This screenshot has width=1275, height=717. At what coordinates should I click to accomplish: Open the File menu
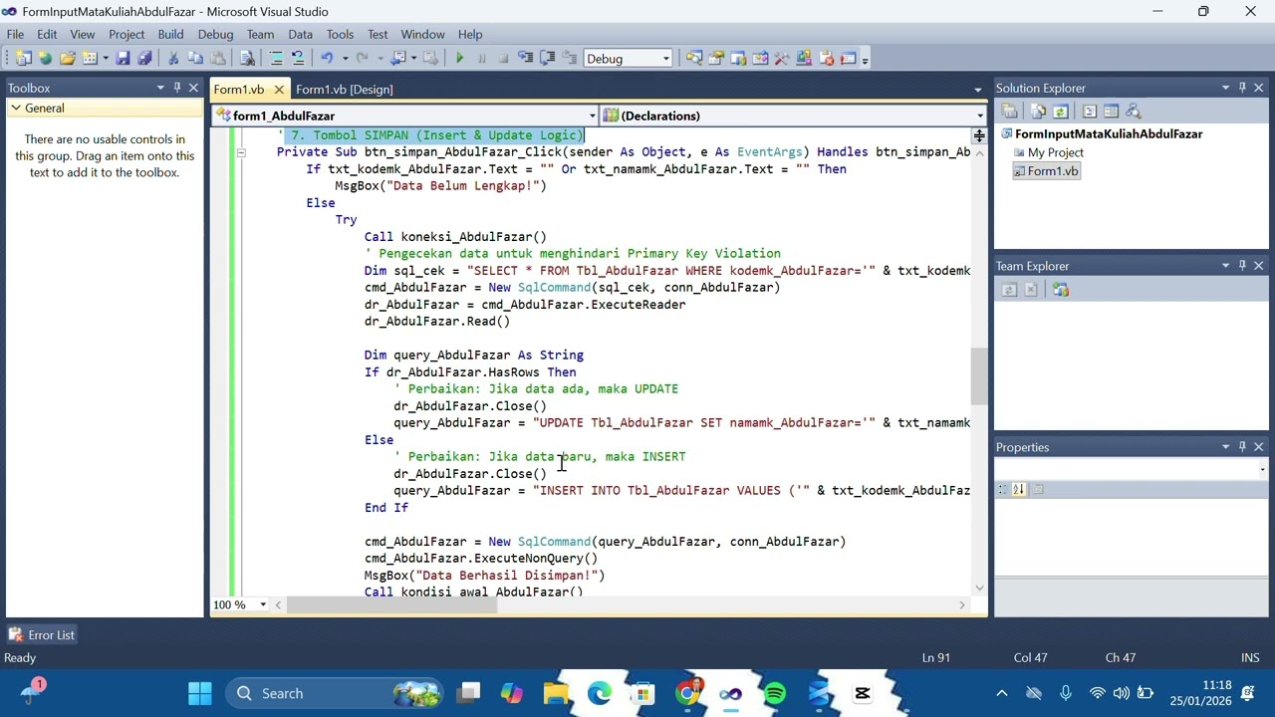pyautogui.click(x=16, y=34)
